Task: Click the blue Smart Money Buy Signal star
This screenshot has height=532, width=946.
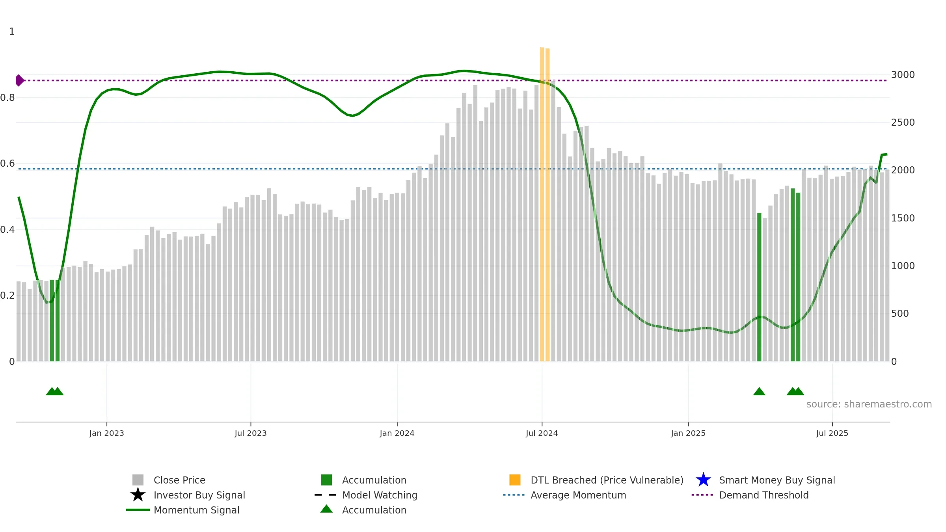Action: pos(703,480)
